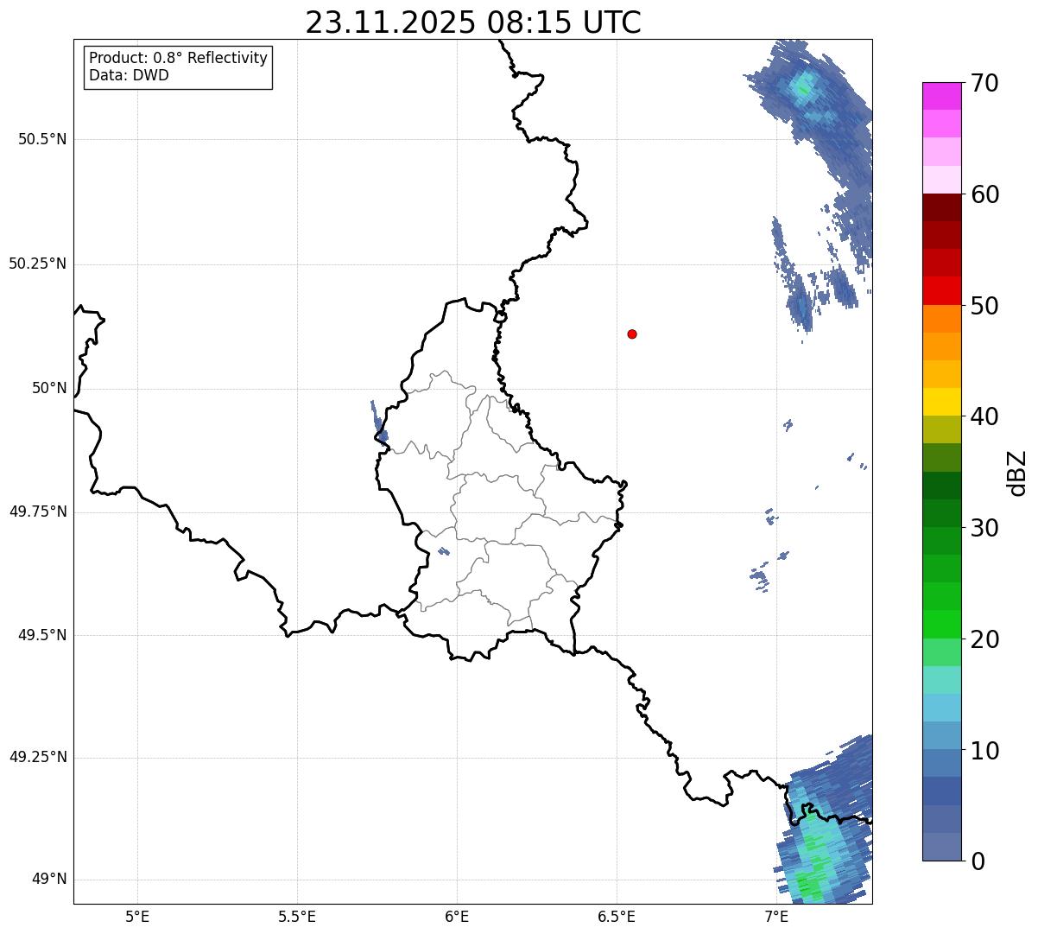Click the 'Data: DWD' label

tap(129, 75)
